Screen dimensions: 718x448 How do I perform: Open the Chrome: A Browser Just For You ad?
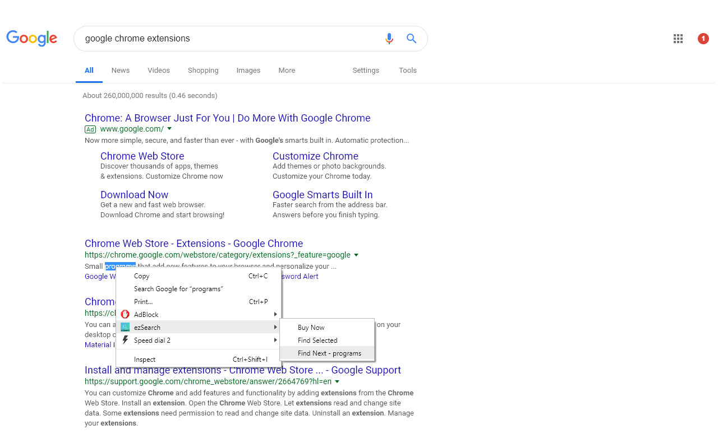coord(228,118)
